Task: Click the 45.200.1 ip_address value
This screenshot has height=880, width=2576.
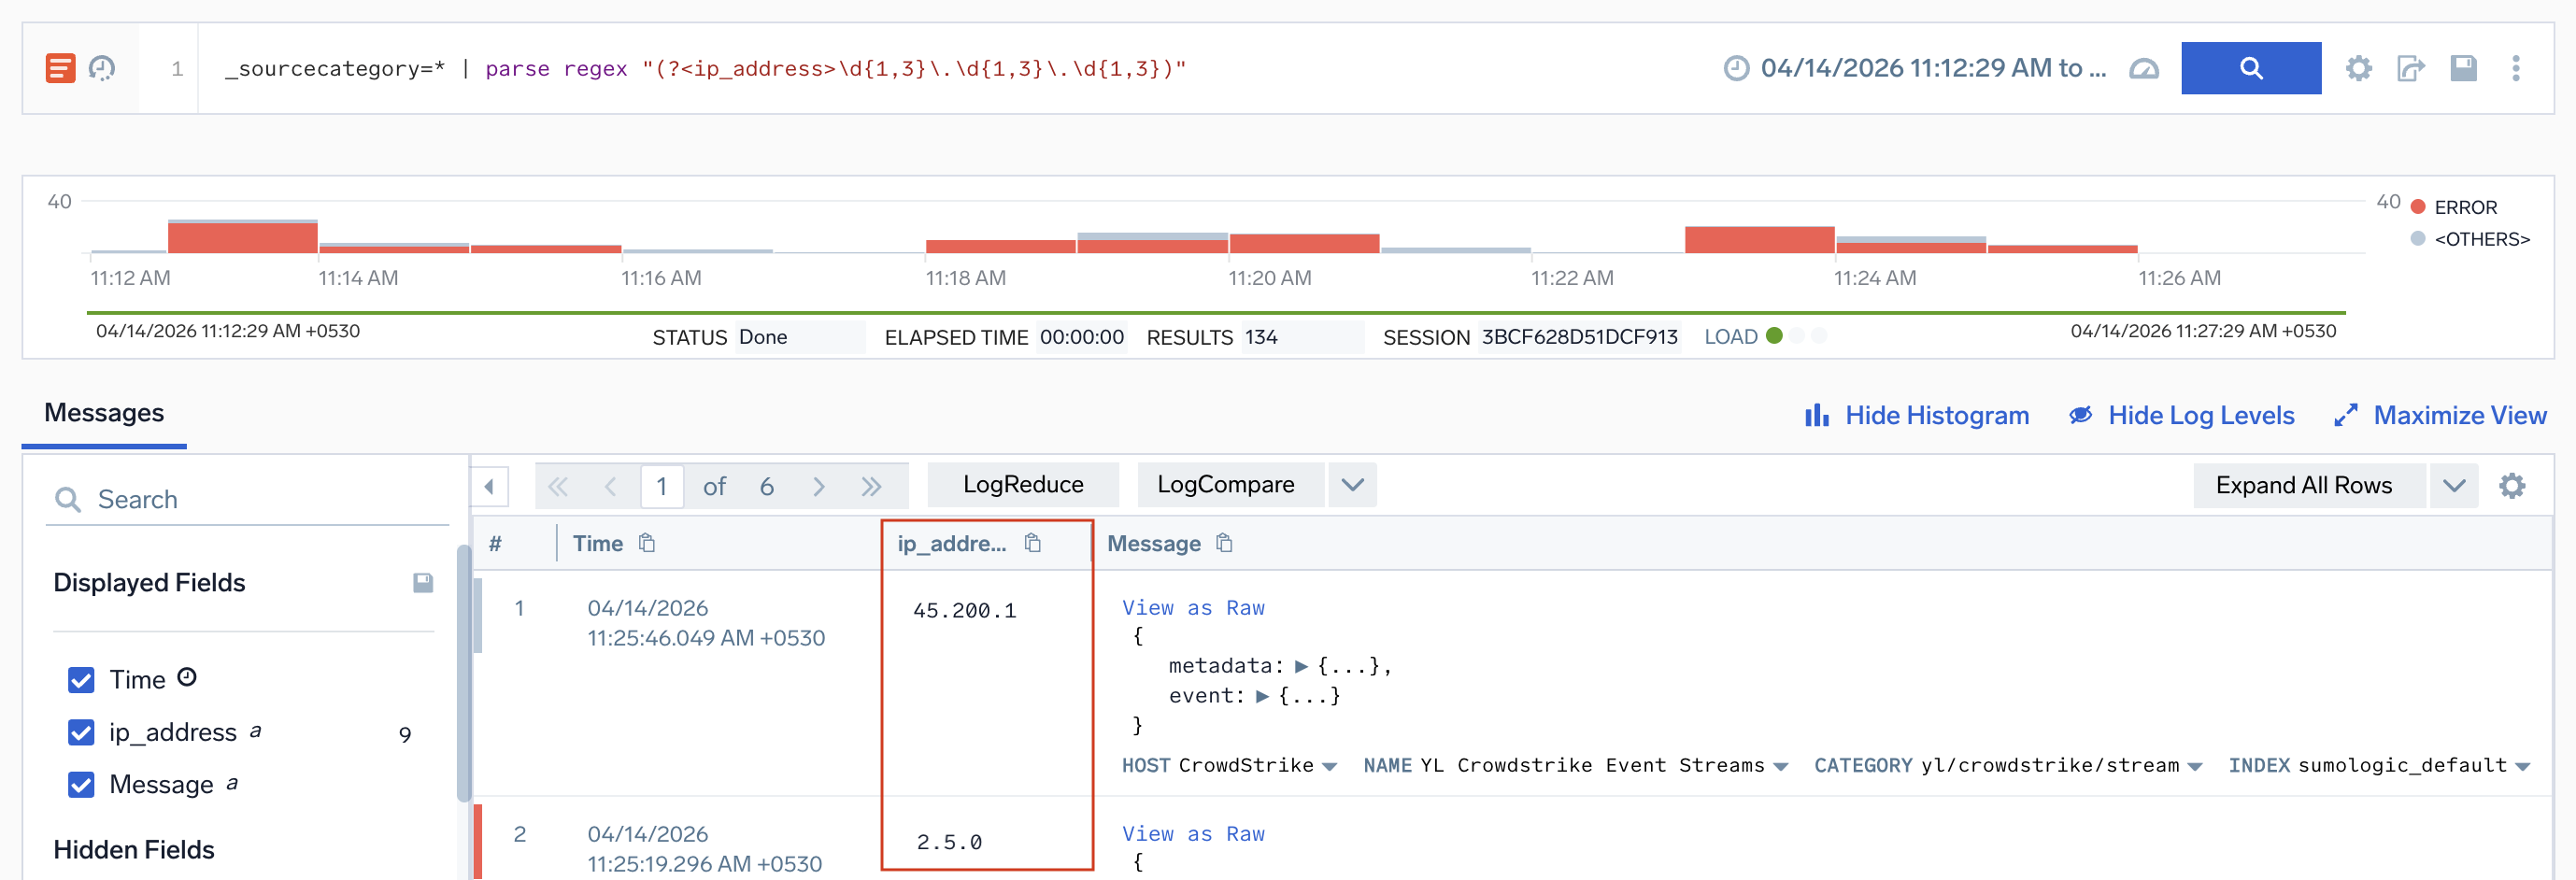Action: point(964,610)
